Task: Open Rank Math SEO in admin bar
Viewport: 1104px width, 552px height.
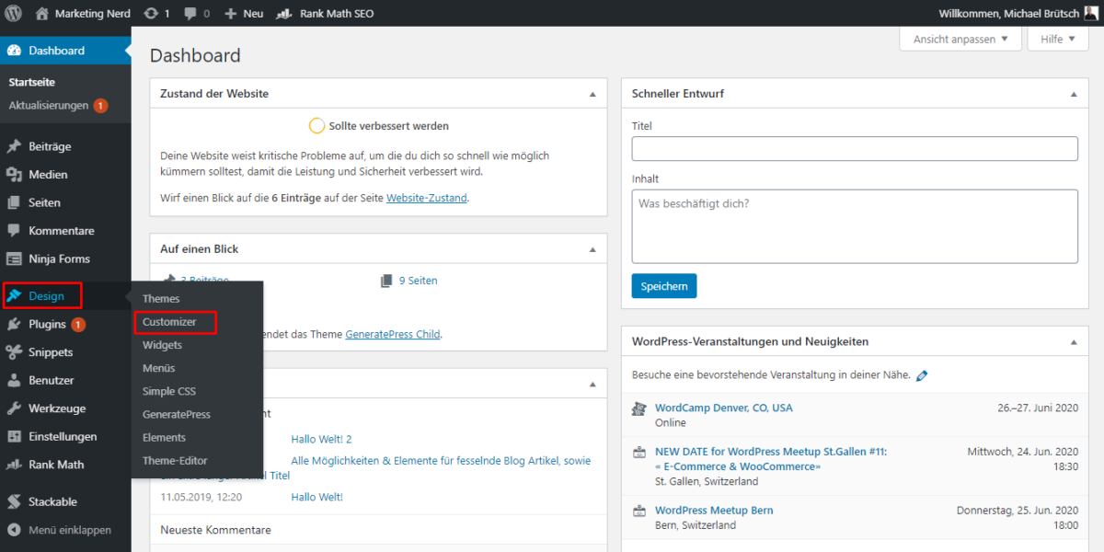Action: click(325, 14)
